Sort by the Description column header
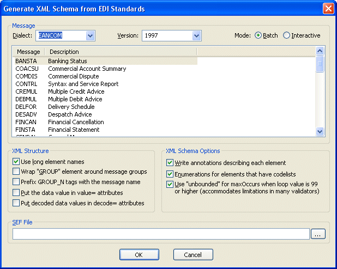337x269 pixels. 120,52
